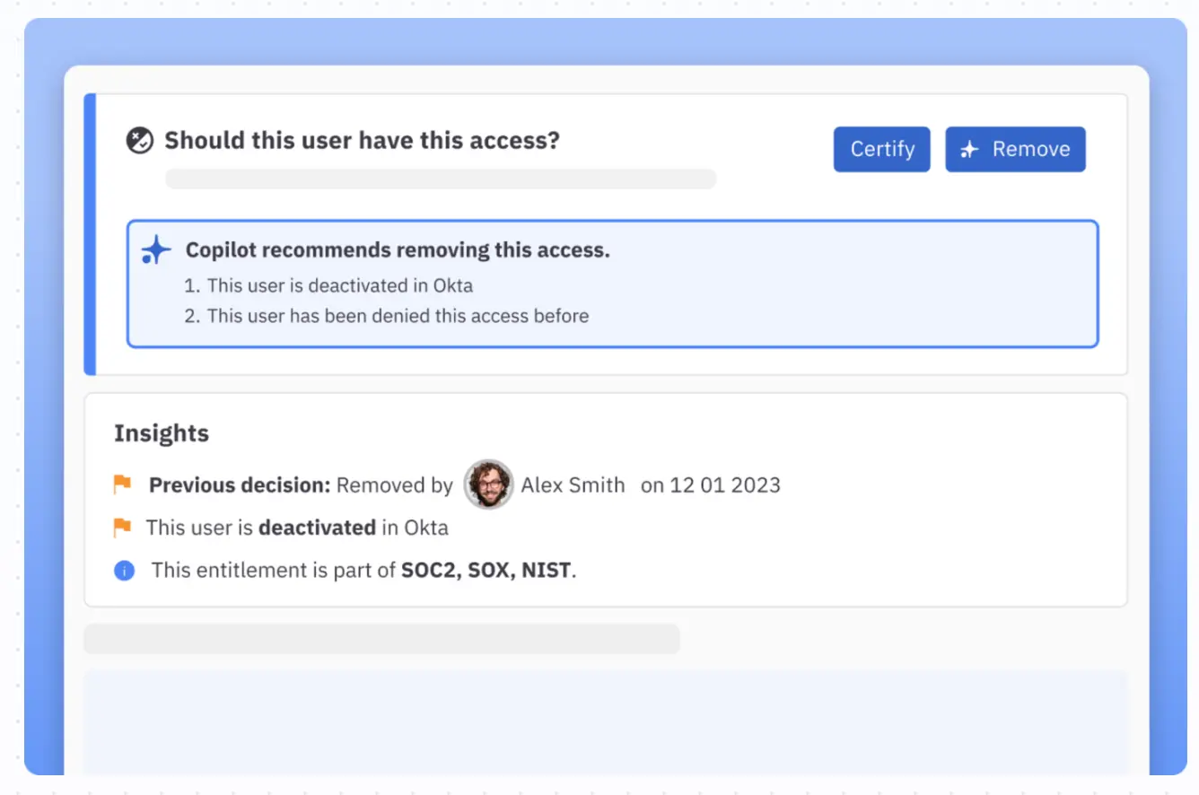Image resolution: width=1199 pixels, height=795 pixels.
Task: Click the sparkle icon inside Remove button
Action: point(969,150)
